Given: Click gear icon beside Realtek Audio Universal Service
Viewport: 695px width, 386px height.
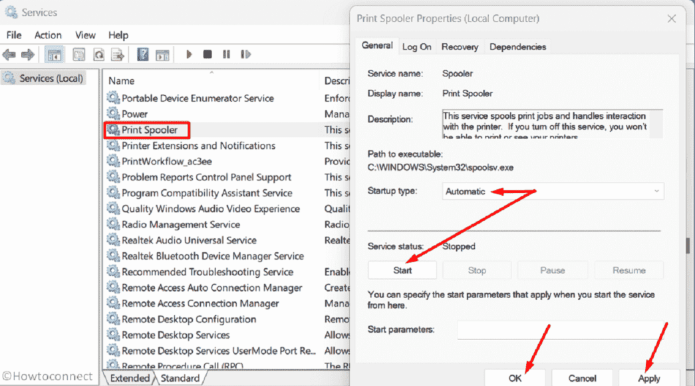Looking at the screenshot, I should click(x=114, y=240).
